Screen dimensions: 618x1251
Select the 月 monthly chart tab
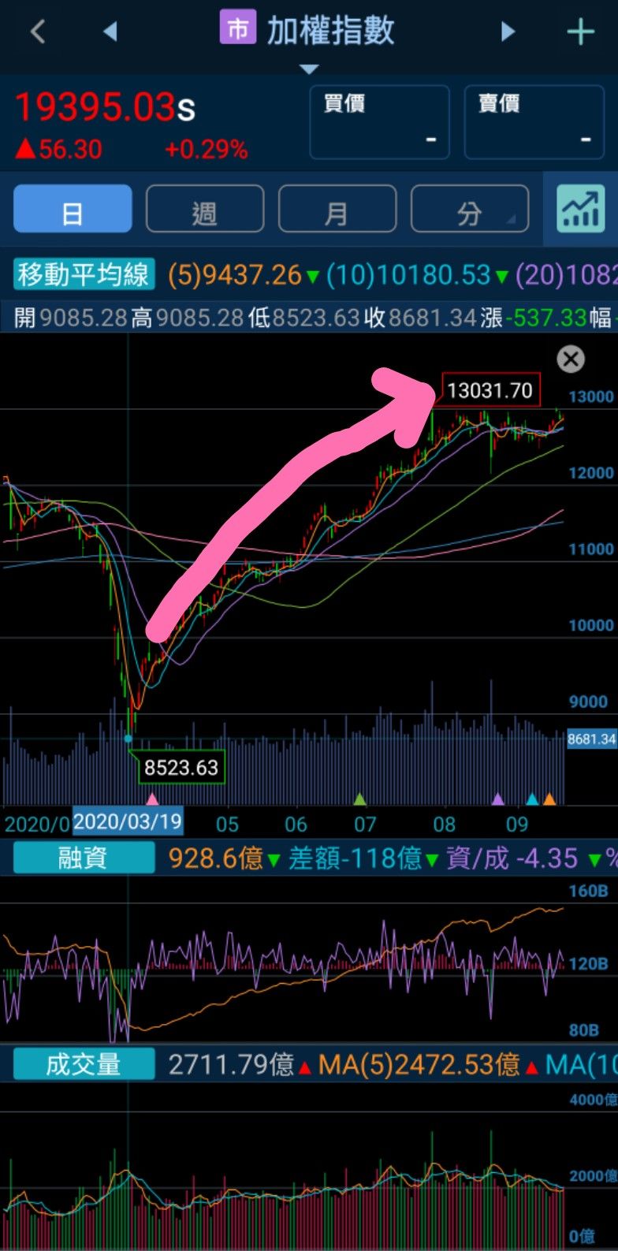tap(337, 209)
